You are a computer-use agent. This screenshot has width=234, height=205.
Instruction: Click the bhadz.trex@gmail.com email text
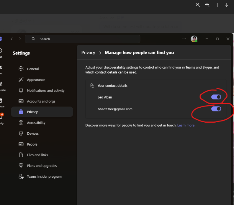[x=115, y=109]
